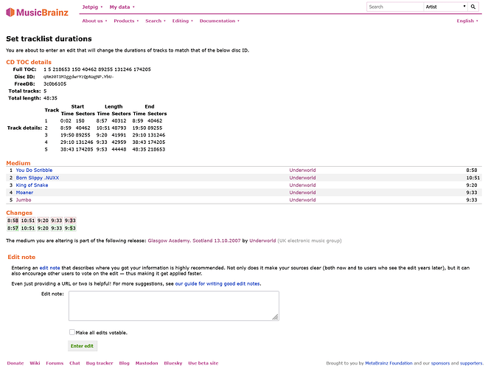Viewport: 488px width, 369px height.
Task: Check 'Make all edits votable' checkbox
Action: (72, 333)
